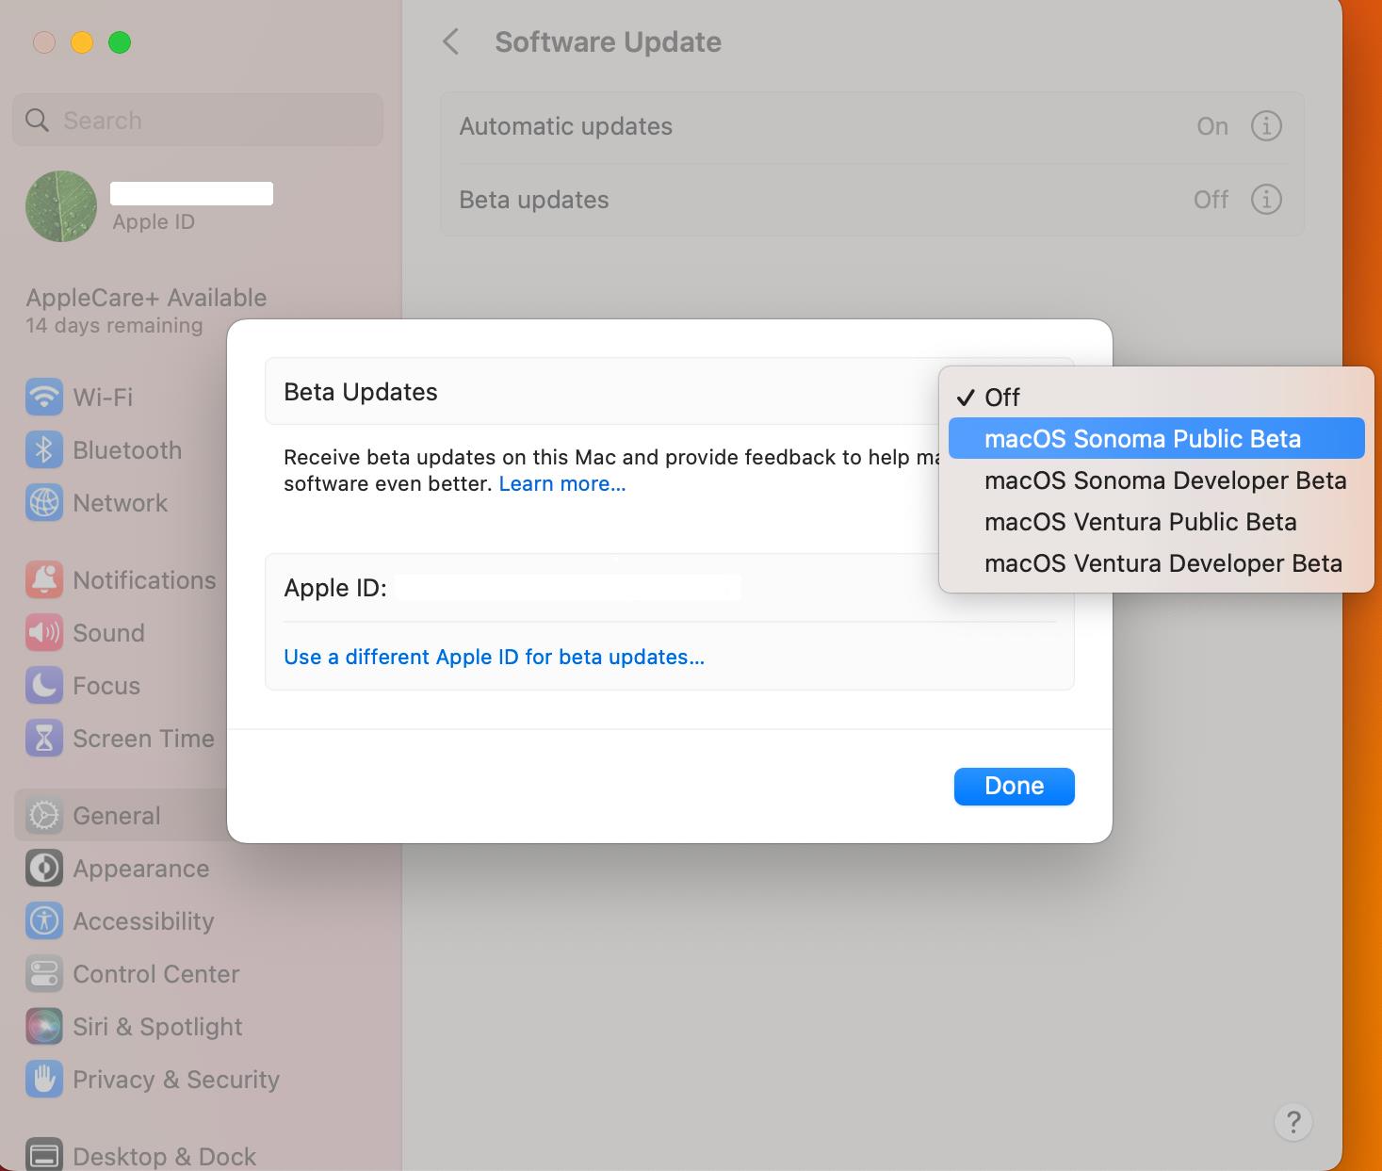Open the Appearance icon in sidebar

click(44, 868)
